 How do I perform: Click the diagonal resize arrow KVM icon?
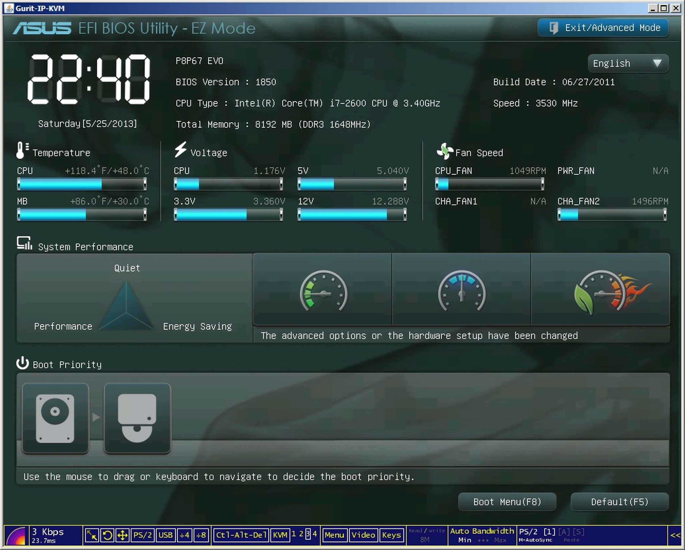coord(92,535)
